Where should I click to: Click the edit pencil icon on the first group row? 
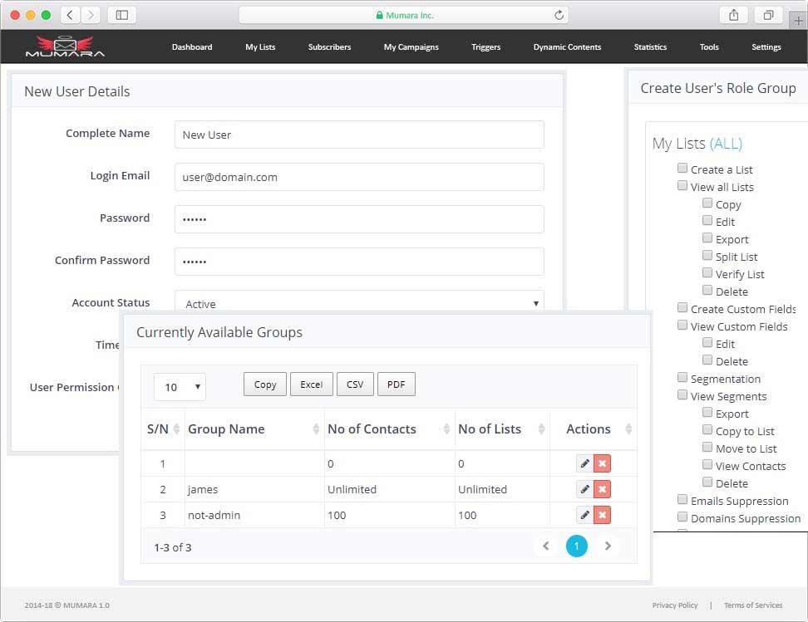(583, 463)
